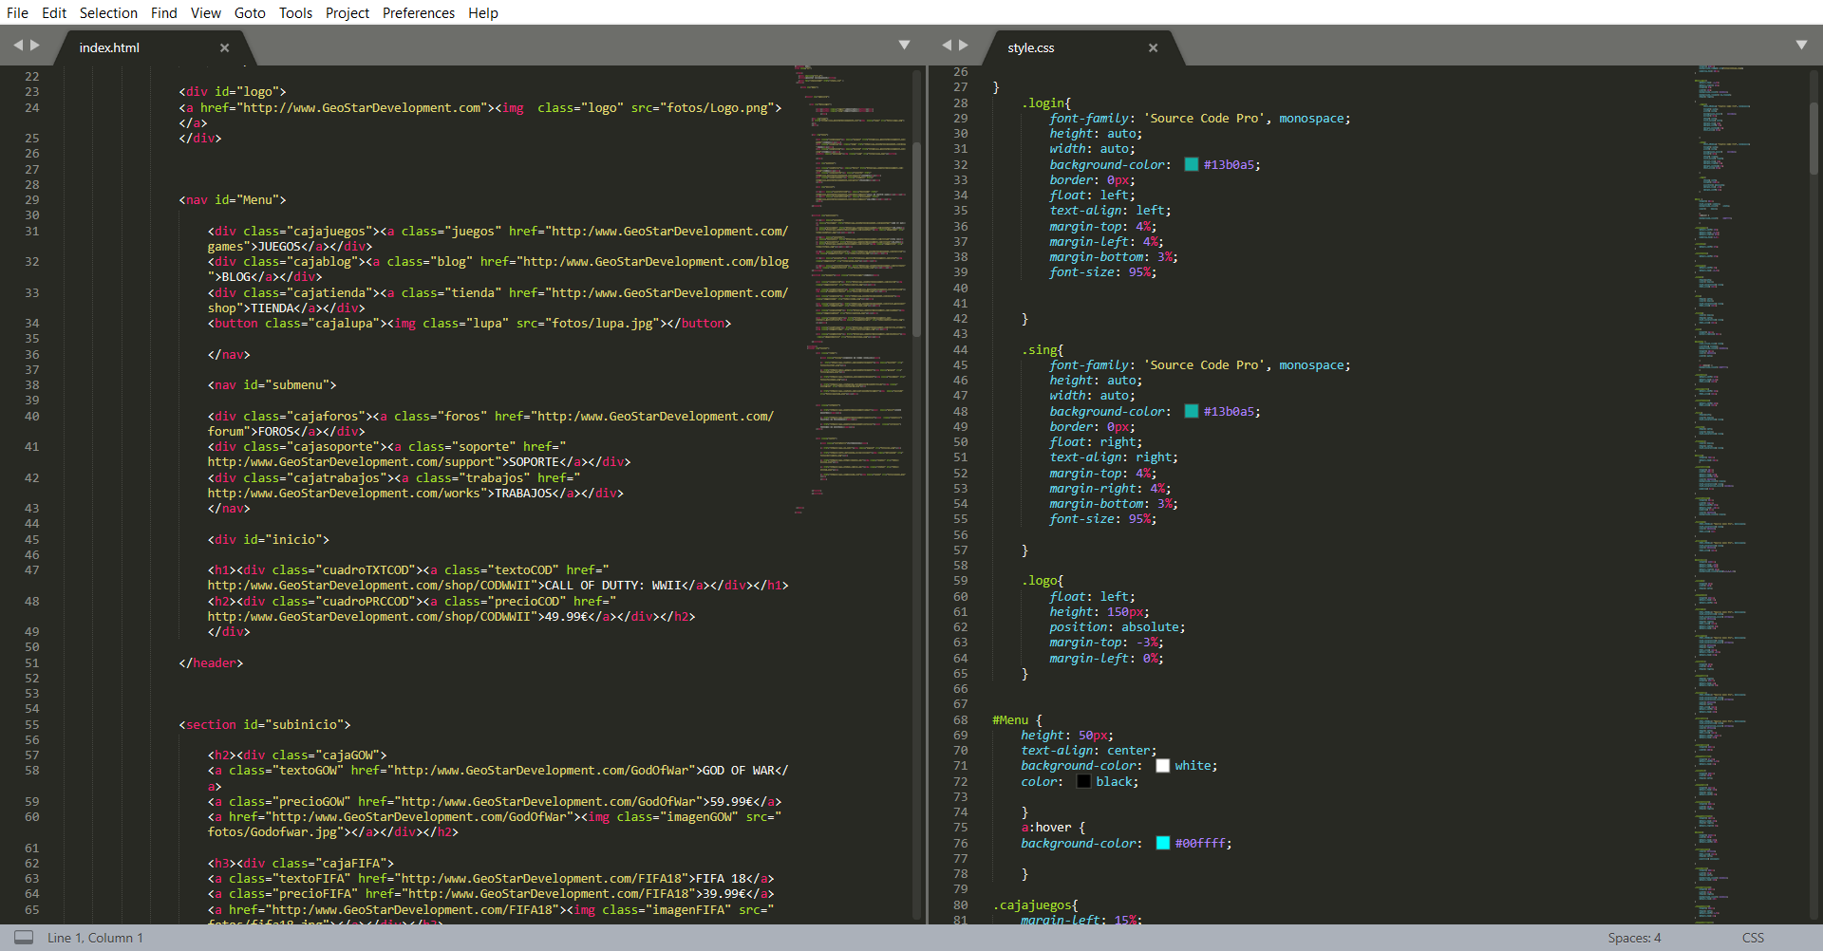
Task: Open right pane tab list dropdown
Action: [1801, 46]
